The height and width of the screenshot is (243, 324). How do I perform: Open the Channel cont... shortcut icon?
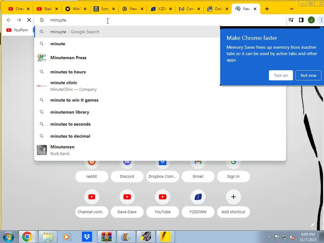92,197
